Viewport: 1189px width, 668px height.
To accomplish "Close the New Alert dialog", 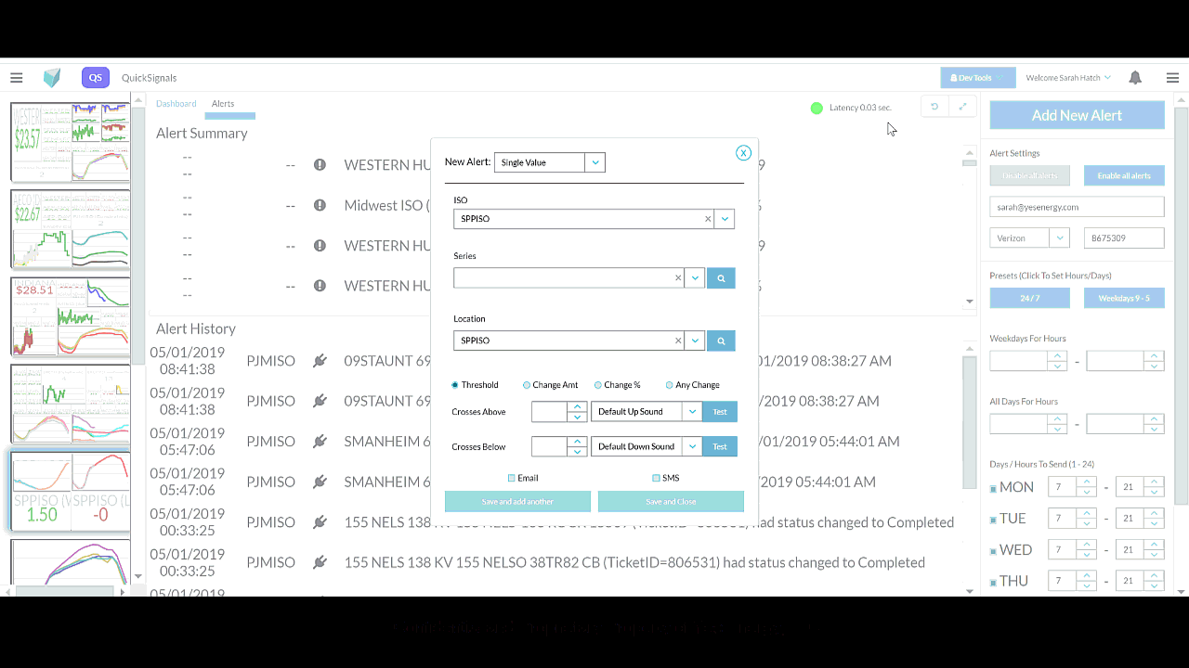I will point(743,153).
